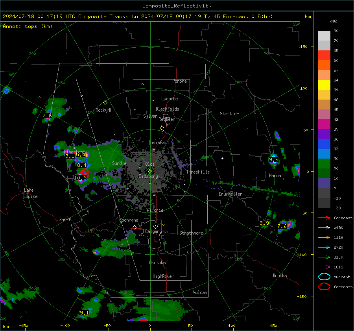This screenshot has height=331, width=354.
Task: Click the white 04DK arrow in the legend
Action: (324, 227)
